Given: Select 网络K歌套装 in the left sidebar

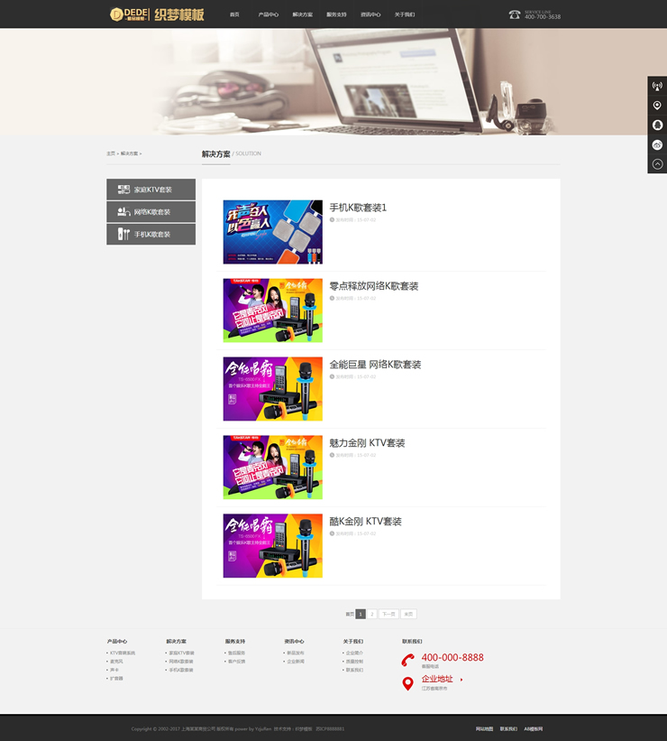Looking at the screenshot, I should coord(151,212).
